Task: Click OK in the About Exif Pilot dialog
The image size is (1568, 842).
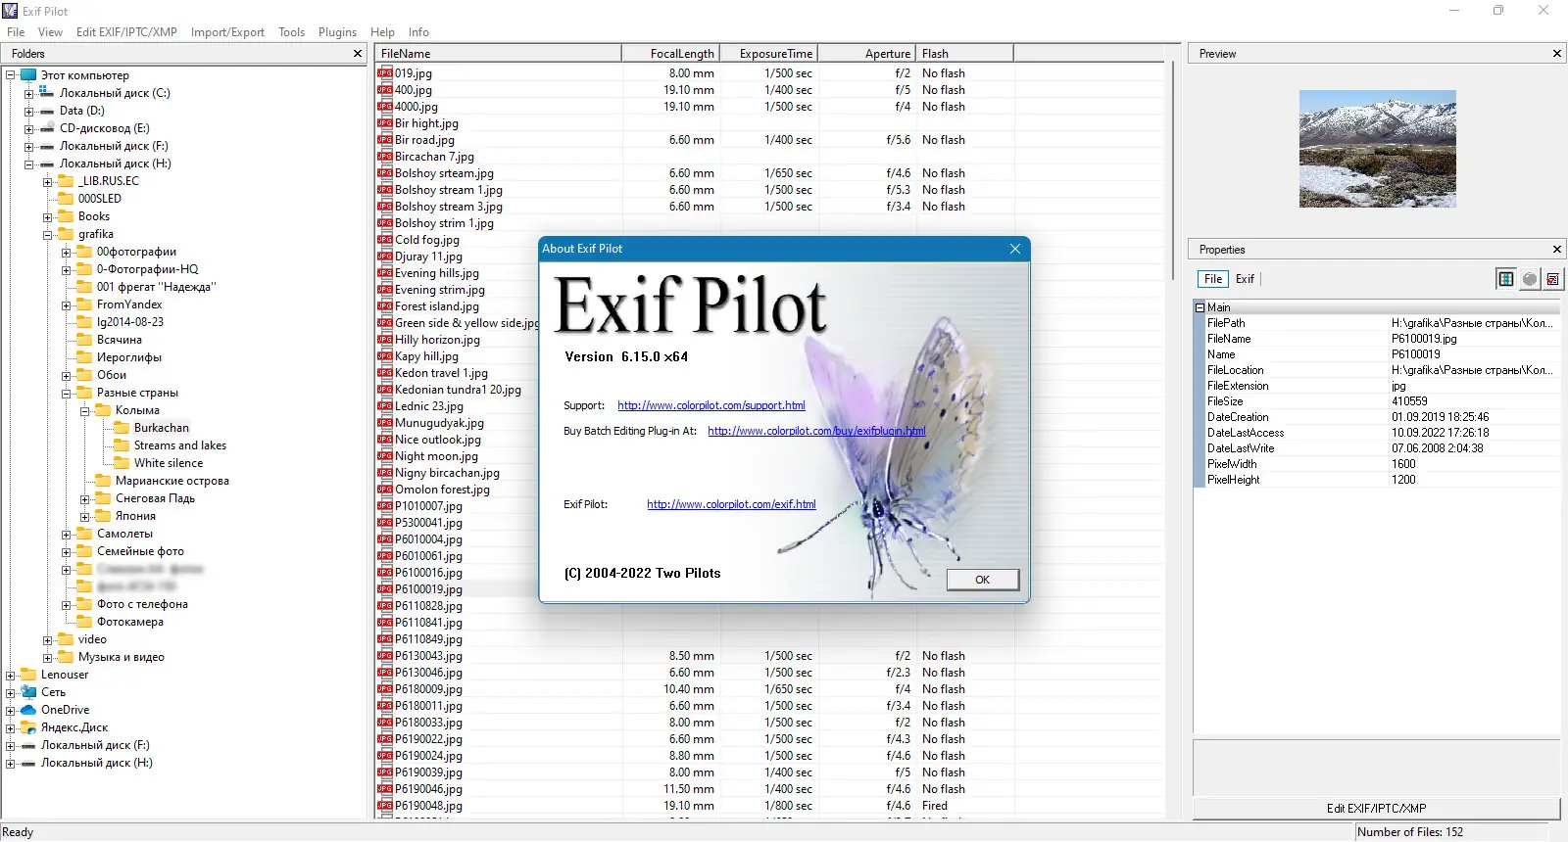Action: point(982,580)
